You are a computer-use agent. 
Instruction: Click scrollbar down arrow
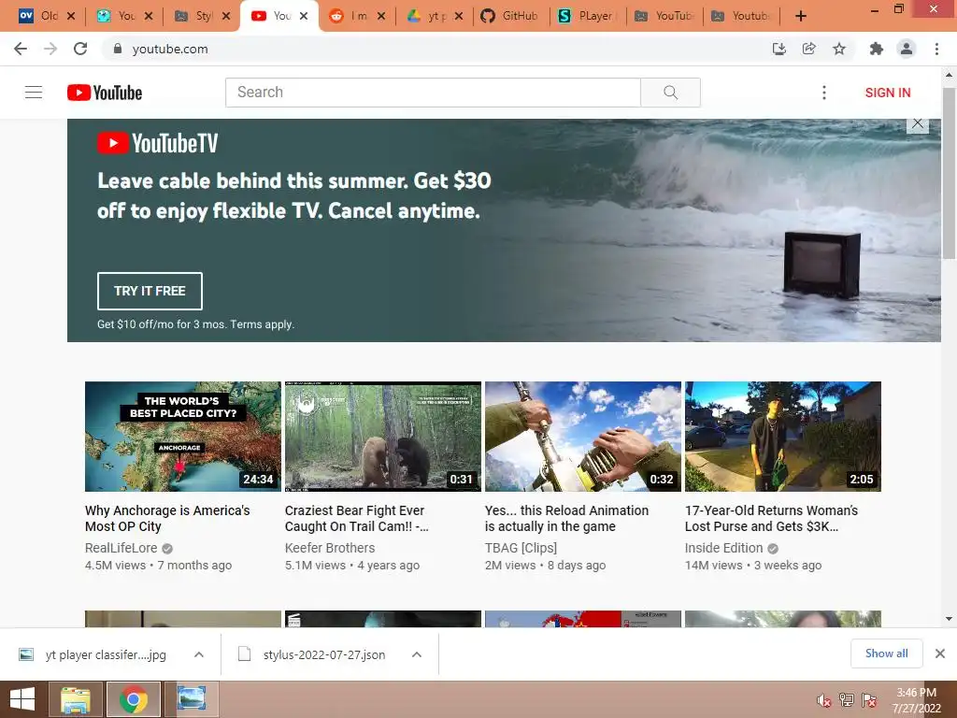[949, 619]
